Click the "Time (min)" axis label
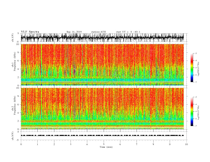The image size is (210, 162). [x=106, y=147]
